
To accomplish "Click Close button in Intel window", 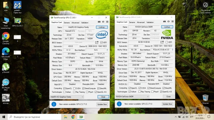I will (103, 97).
